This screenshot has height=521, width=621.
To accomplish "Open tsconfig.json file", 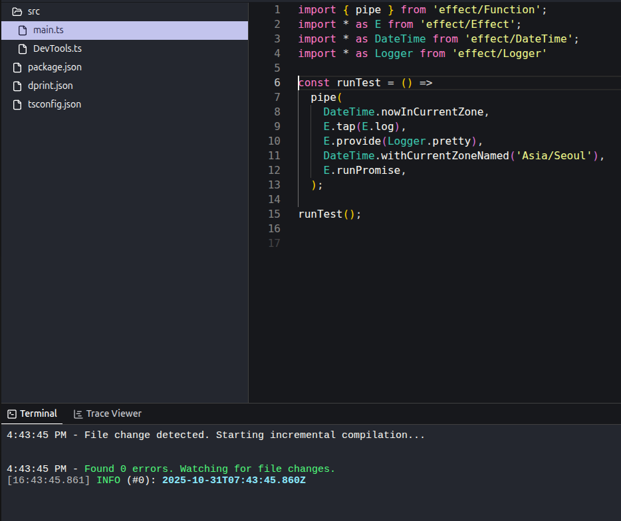I will pos(124,104).
